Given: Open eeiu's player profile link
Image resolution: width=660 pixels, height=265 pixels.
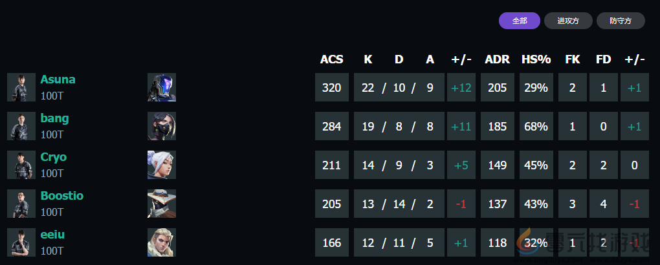Looking at the screenshot, I should tap(52, 235).
